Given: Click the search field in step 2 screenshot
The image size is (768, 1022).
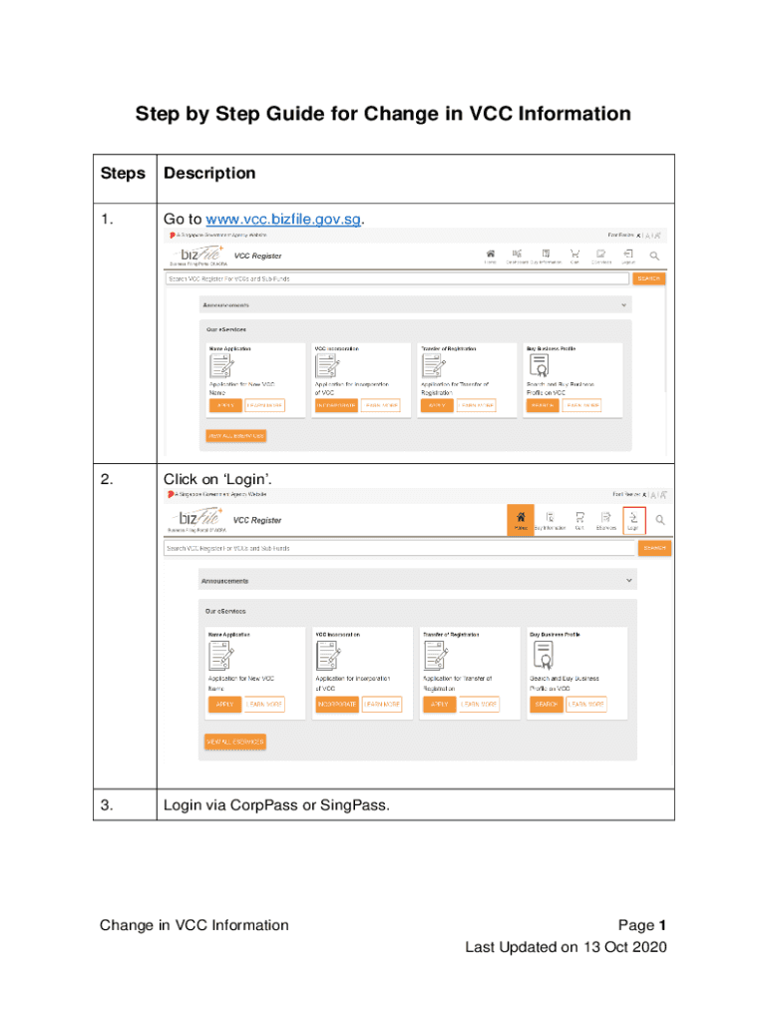Looking at the screenshot, I should pos(399,548).
